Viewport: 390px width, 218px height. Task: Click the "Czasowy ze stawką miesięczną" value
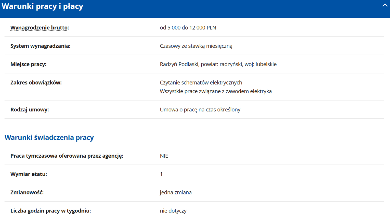tap(196, 46)
